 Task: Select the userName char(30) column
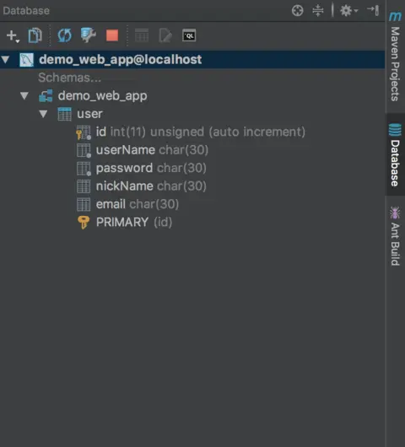[x=192, y=150]
